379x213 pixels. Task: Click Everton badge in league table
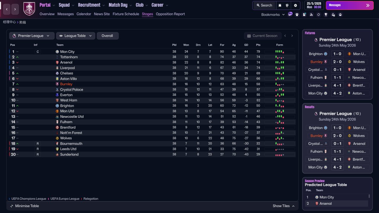coord(57,95)
